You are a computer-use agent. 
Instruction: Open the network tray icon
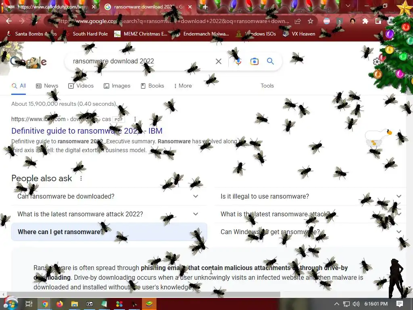point(346,304)
